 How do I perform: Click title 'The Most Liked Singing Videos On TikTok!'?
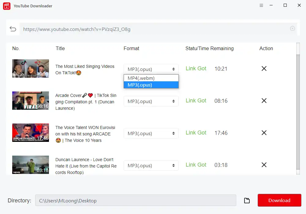coord(85,70)
